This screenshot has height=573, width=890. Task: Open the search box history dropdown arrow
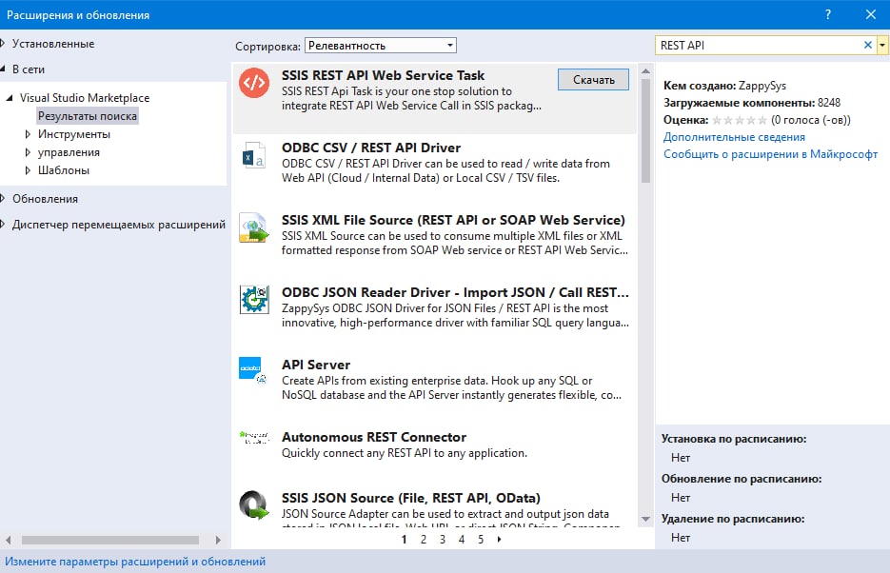[x=882, y=45]
